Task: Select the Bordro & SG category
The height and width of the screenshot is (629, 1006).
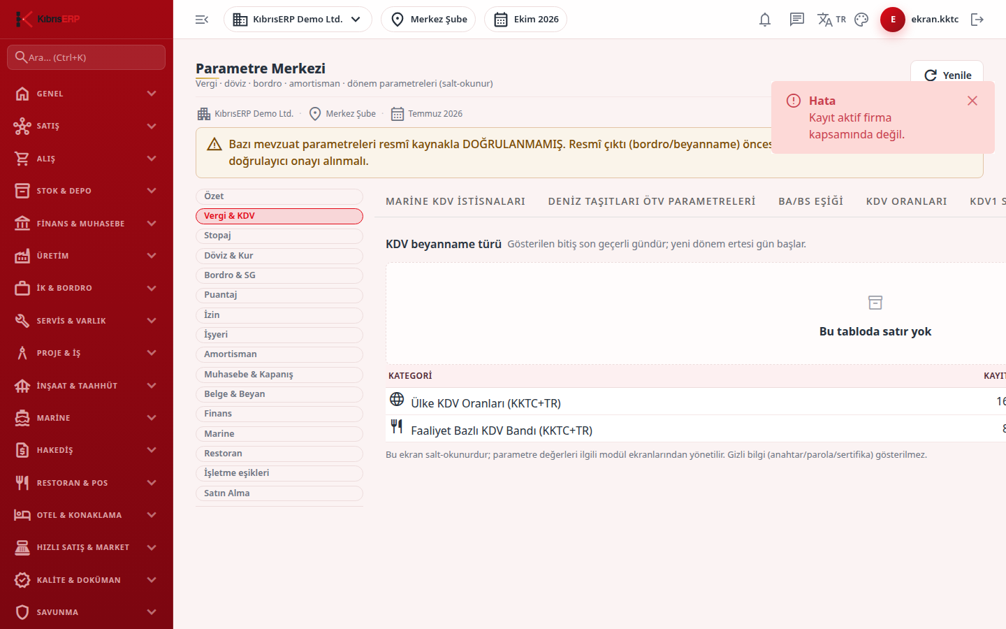Action: pos(279,275)
